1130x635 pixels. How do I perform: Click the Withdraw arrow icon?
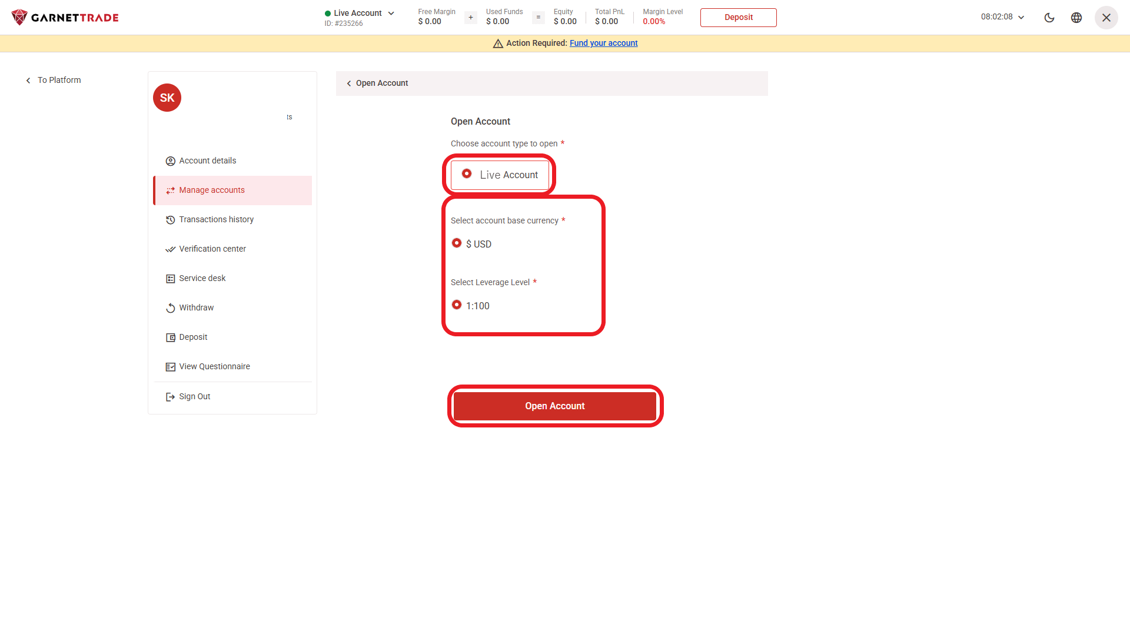tap(171, 308)
